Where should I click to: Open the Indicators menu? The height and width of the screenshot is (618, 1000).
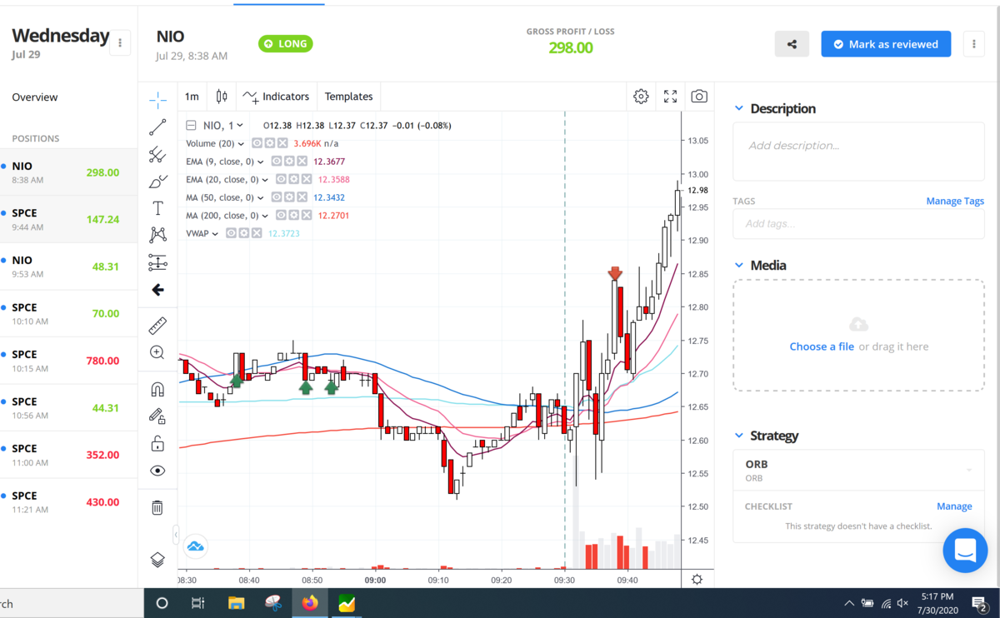pyautogui.click(x=276, y=97)
